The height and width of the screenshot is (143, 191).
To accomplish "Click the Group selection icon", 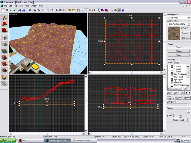I will pos(35,10).
